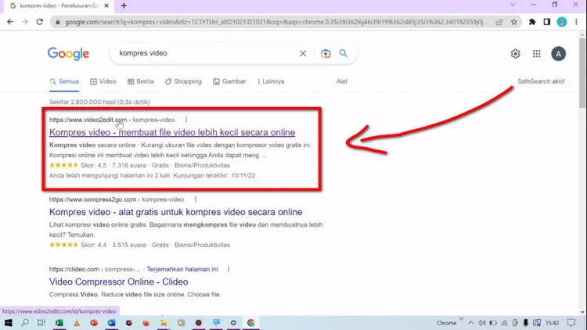Open tab search chevron in title bar

(x=513, y=5)
